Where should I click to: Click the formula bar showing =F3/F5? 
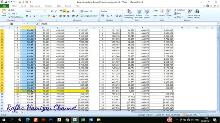tap(128, 24)
